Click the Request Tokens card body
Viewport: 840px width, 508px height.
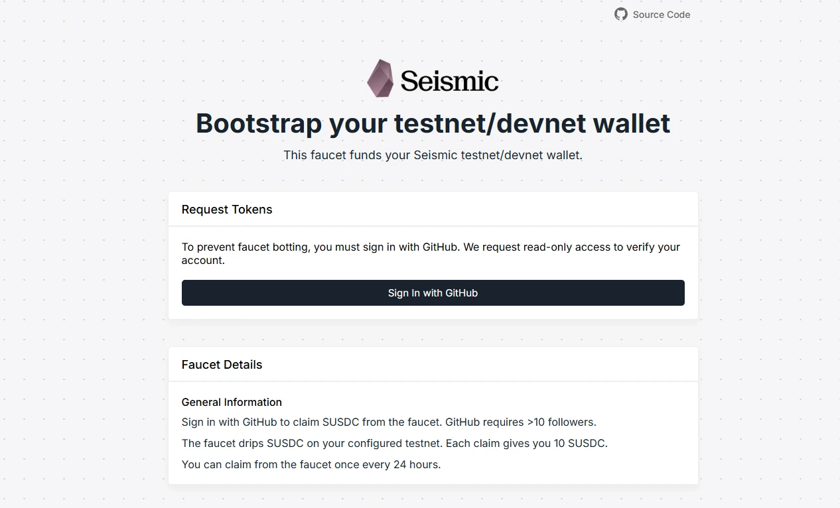point(433,273)
